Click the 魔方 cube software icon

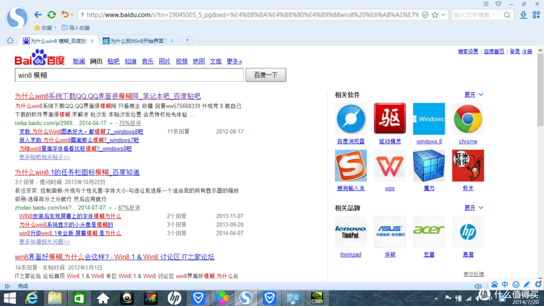(x=429, y=166)
